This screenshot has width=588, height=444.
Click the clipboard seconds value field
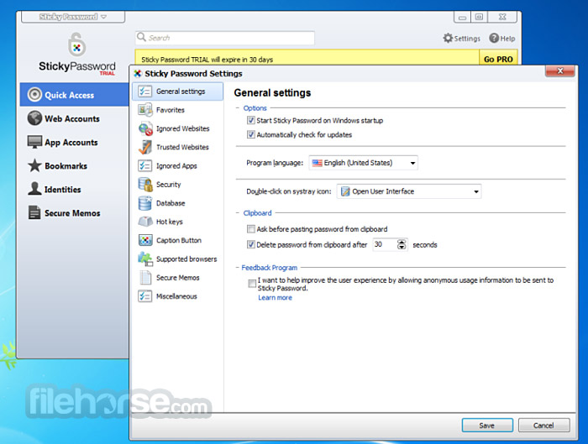pyautogui.click(x=385, y=245)
